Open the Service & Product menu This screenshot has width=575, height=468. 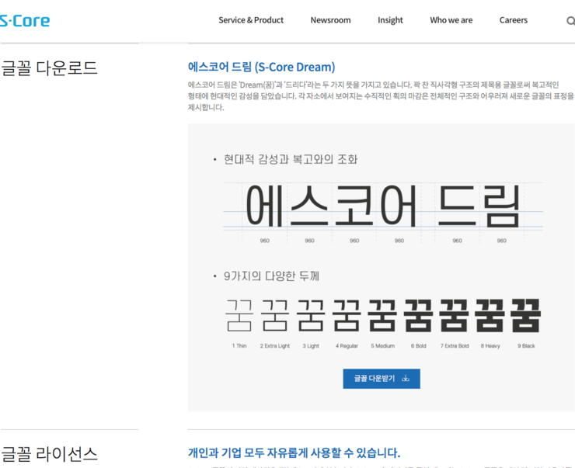pyautogui.click(x=251, y=20)
